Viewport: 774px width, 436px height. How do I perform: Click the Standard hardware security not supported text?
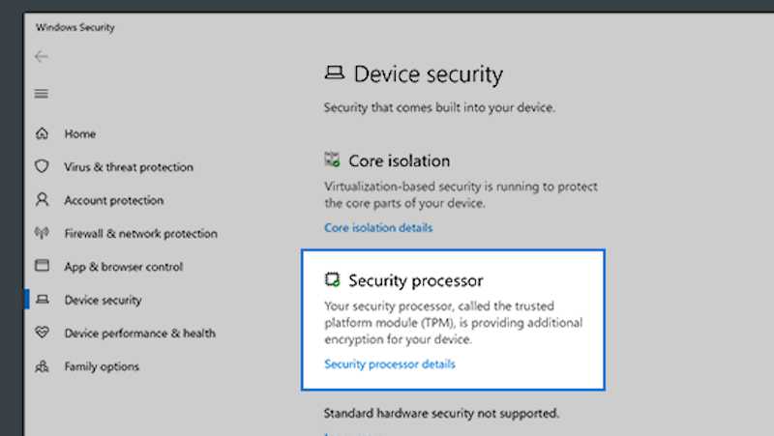click(441, 414)
